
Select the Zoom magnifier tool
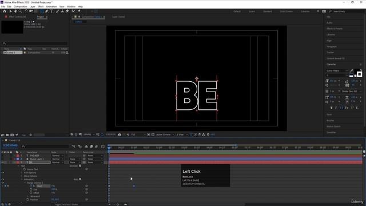21,11
